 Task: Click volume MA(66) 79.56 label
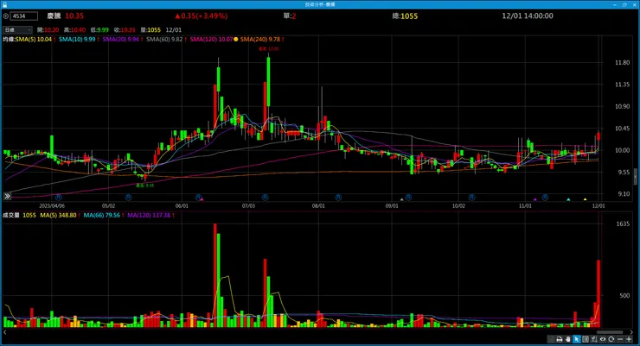point(102,215)
